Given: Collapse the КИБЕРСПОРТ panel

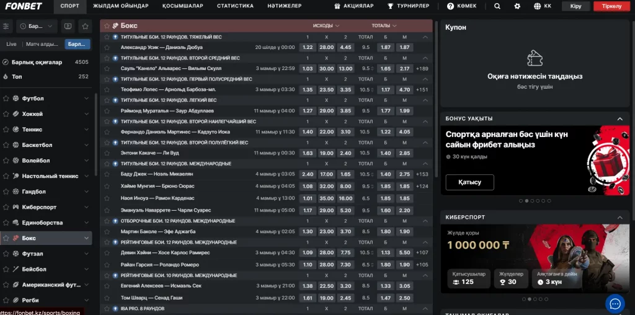Looking at the screenshot, I should 619,218.
